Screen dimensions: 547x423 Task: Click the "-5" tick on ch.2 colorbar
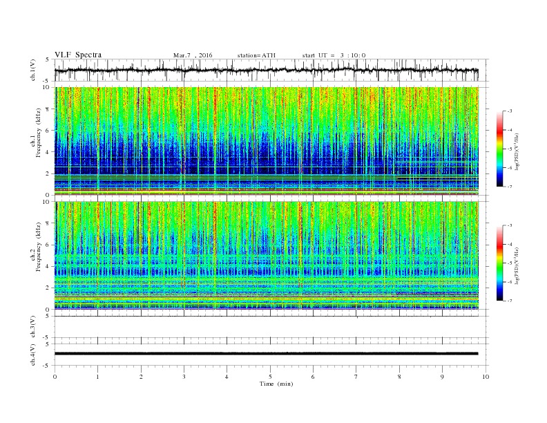pyautogui.click(x=509, y=263)
